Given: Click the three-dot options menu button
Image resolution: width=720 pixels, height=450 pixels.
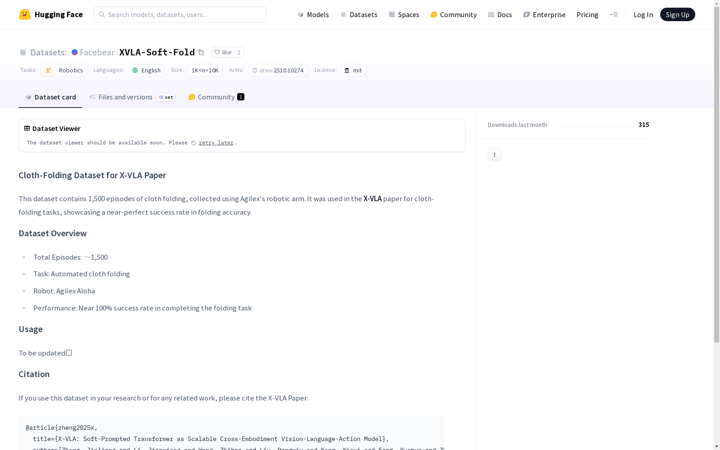Looking at the screenshot, I should pos(495,155).
